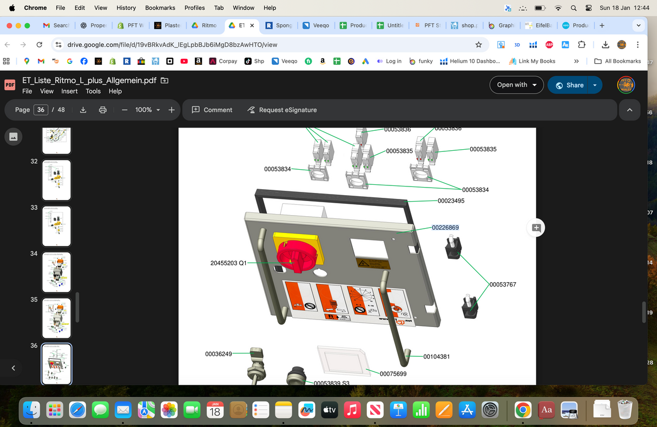
Task: Click Request eSignature button
Action: 282,110
